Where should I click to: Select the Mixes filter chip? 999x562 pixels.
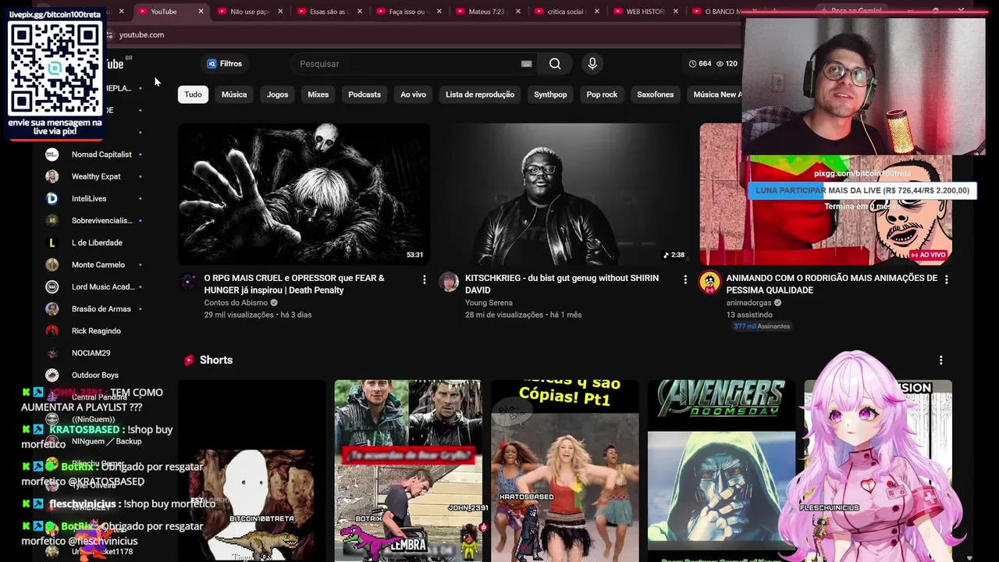pos(318,94)
